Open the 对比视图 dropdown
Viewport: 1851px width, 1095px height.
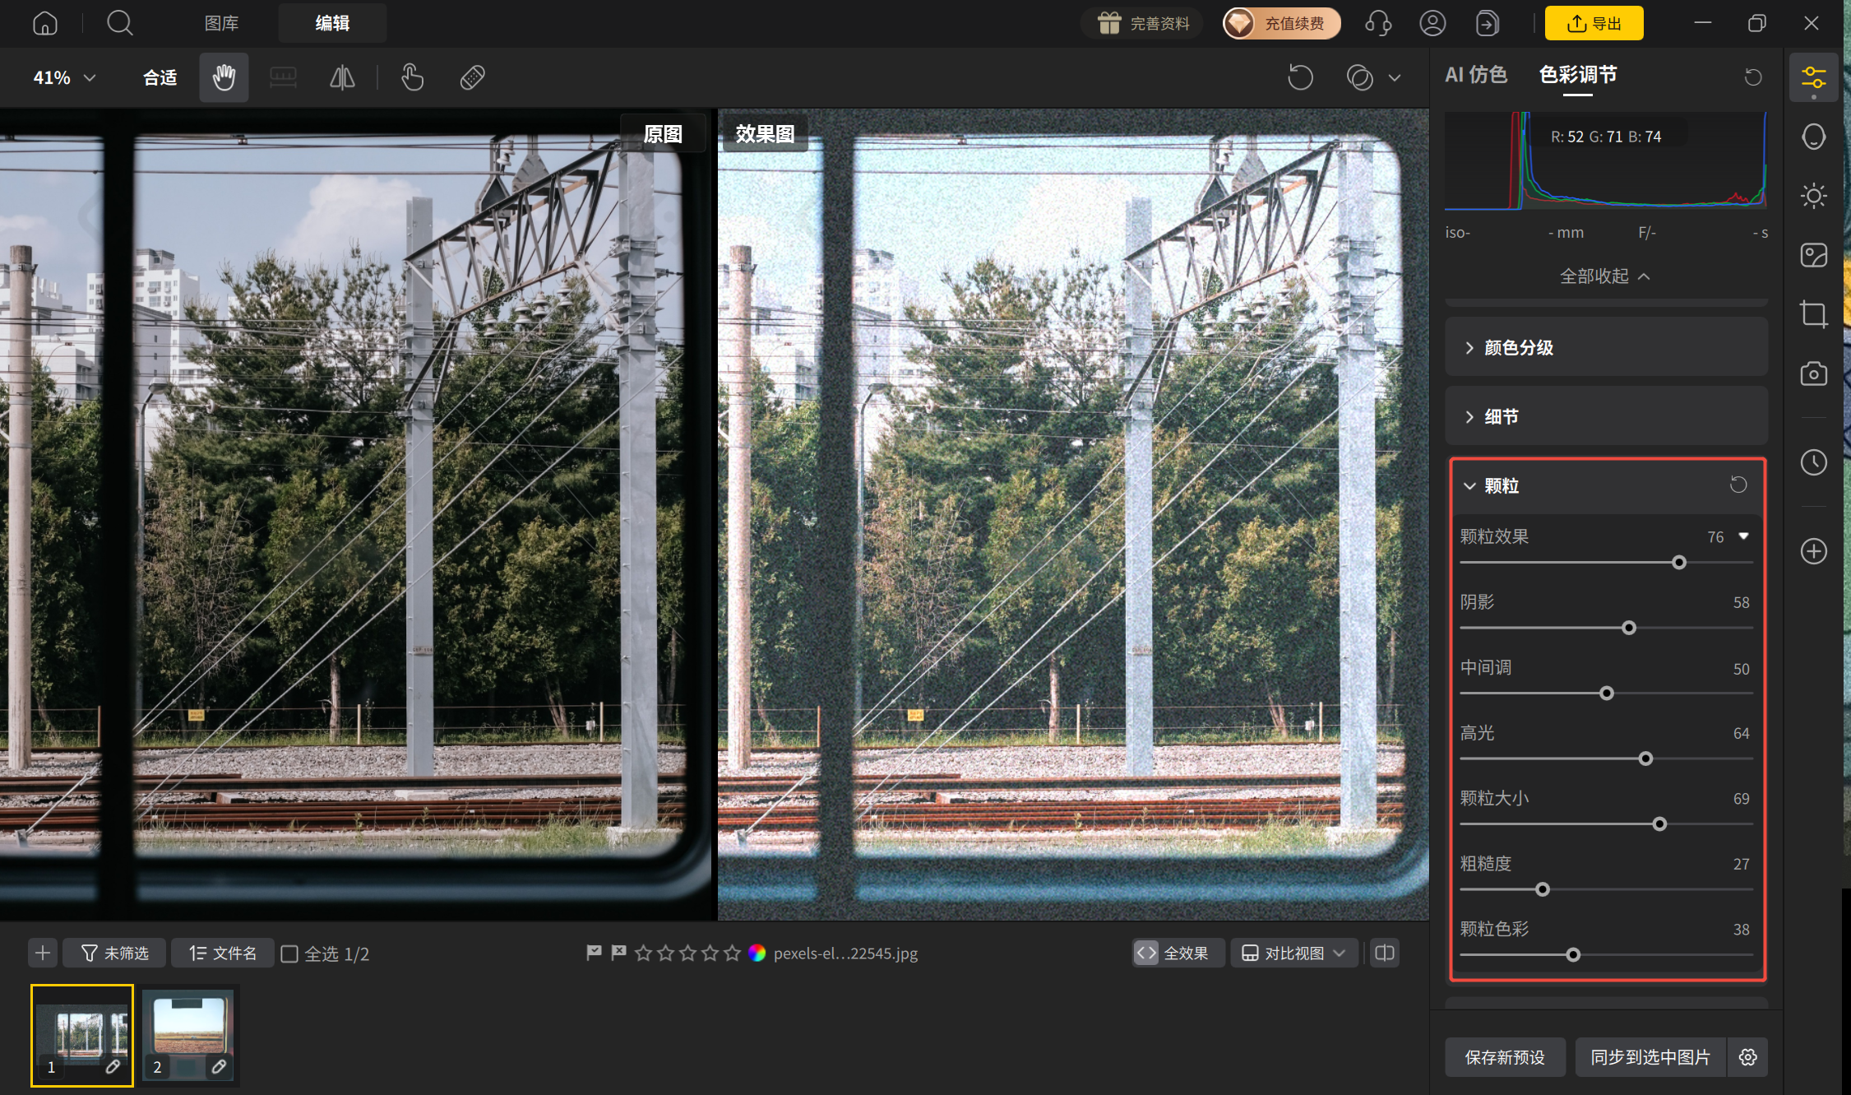(x=1293, y=953)
